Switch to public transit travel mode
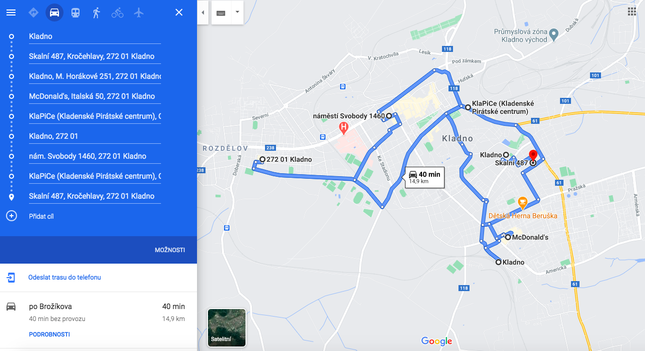 [75, 12]
